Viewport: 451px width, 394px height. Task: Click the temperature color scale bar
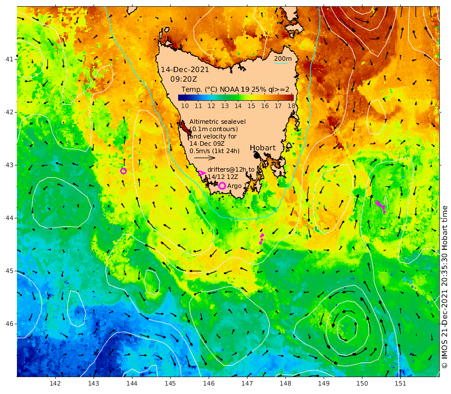(236, 97)
